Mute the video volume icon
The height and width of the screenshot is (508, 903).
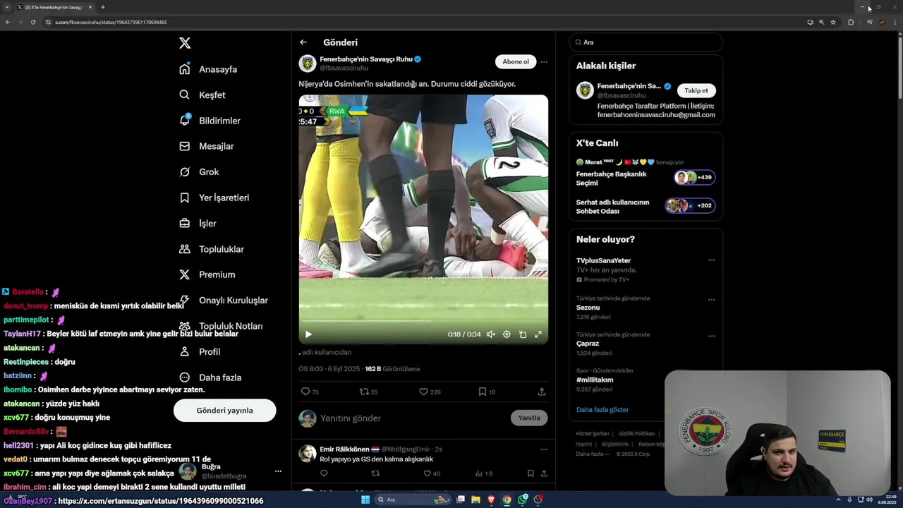[490, 334]
